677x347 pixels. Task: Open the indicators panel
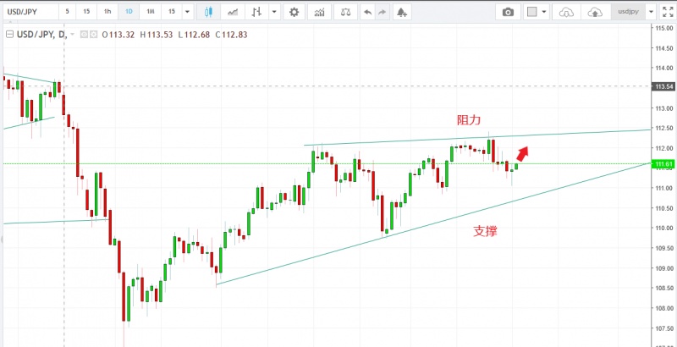319,13
